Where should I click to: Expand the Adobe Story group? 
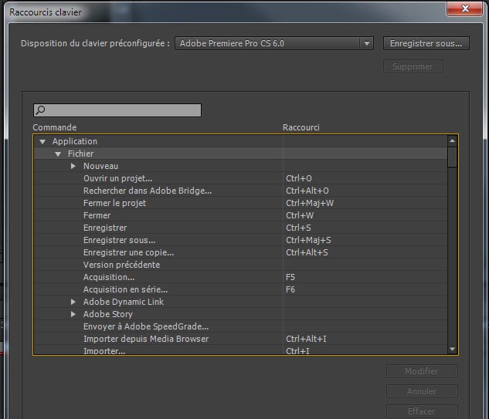click(73, 315)
